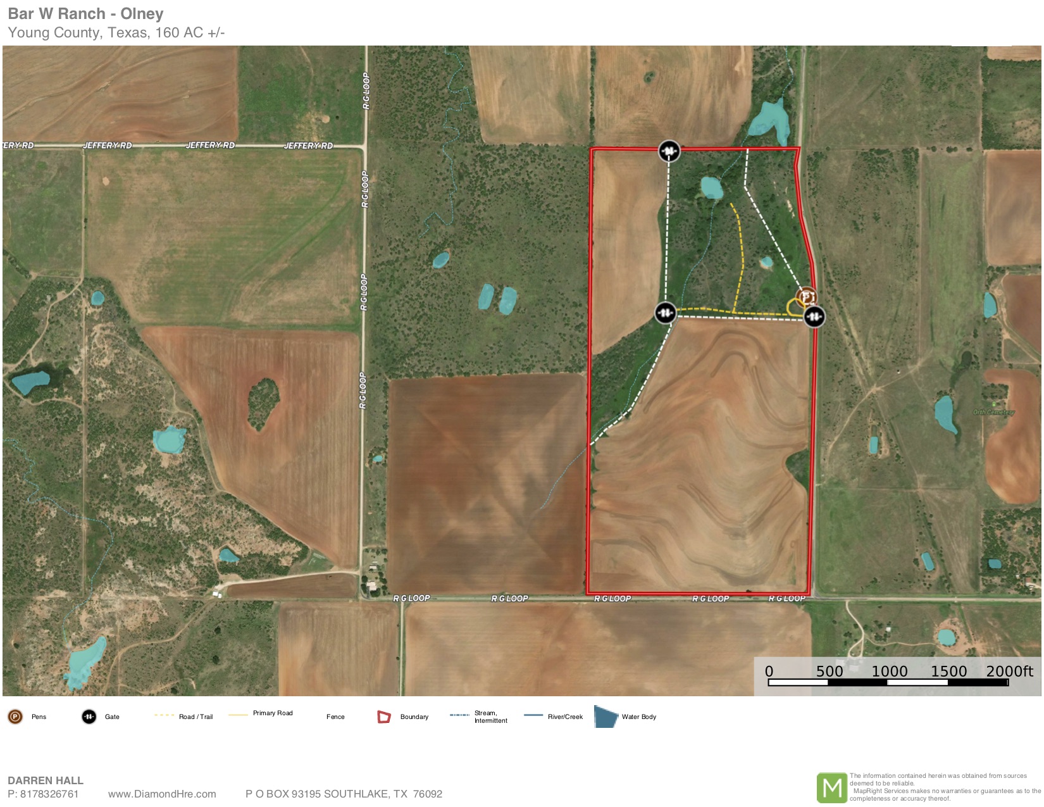The width and height of the screenshot is (1044, 807).
Task: Click the River/Creek legend line
Action: (x=533, y=715)
